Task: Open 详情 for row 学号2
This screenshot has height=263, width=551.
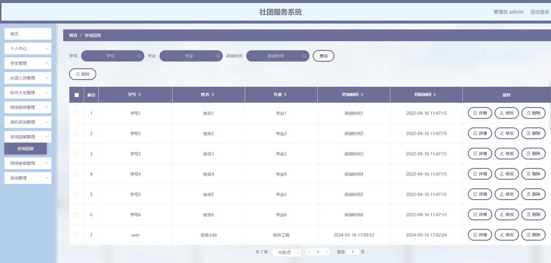Action: coord(480,134)
